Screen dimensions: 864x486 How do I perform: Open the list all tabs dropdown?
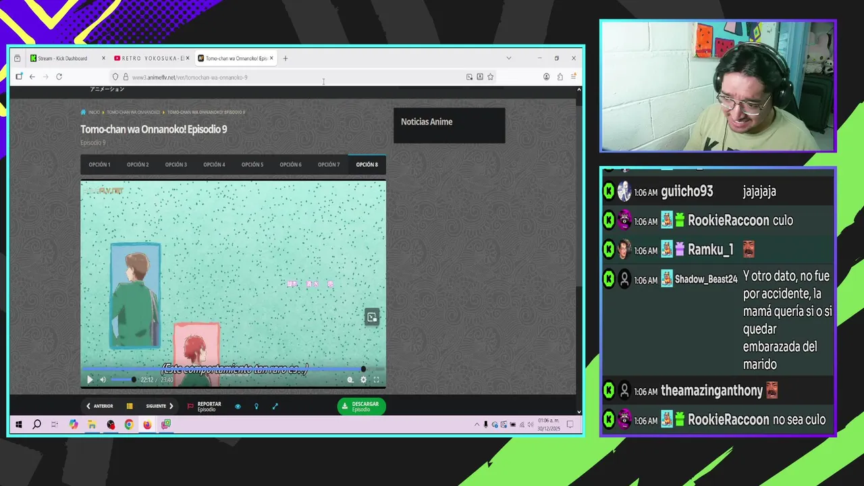click(509, 59)
